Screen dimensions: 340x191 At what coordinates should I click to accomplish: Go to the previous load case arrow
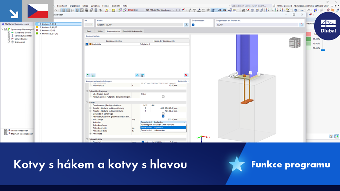177,10
